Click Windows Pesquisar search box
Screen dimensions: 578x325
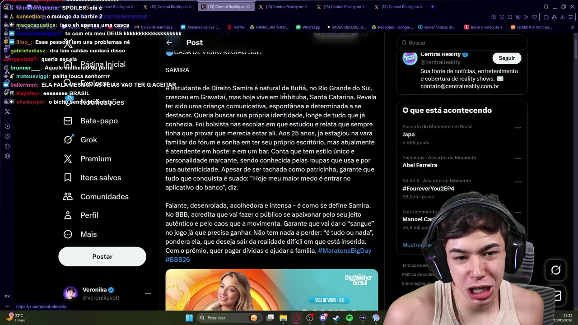point(229,318)
